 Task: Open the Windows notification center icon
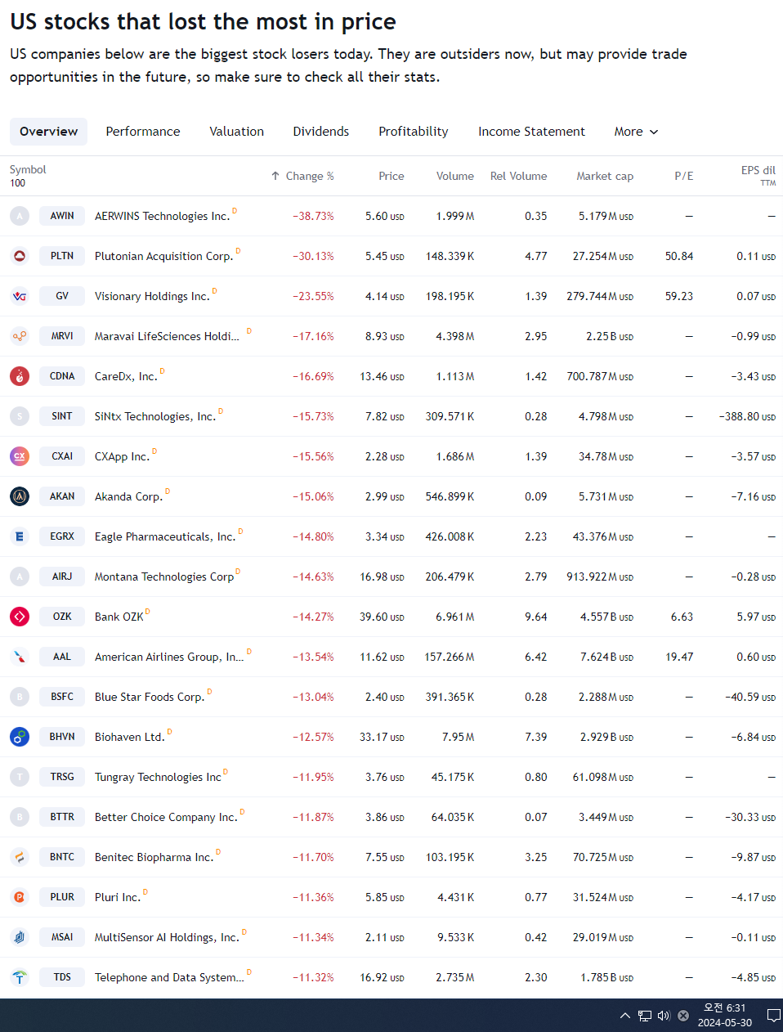pyautogui.click(x=773, y=1016)
